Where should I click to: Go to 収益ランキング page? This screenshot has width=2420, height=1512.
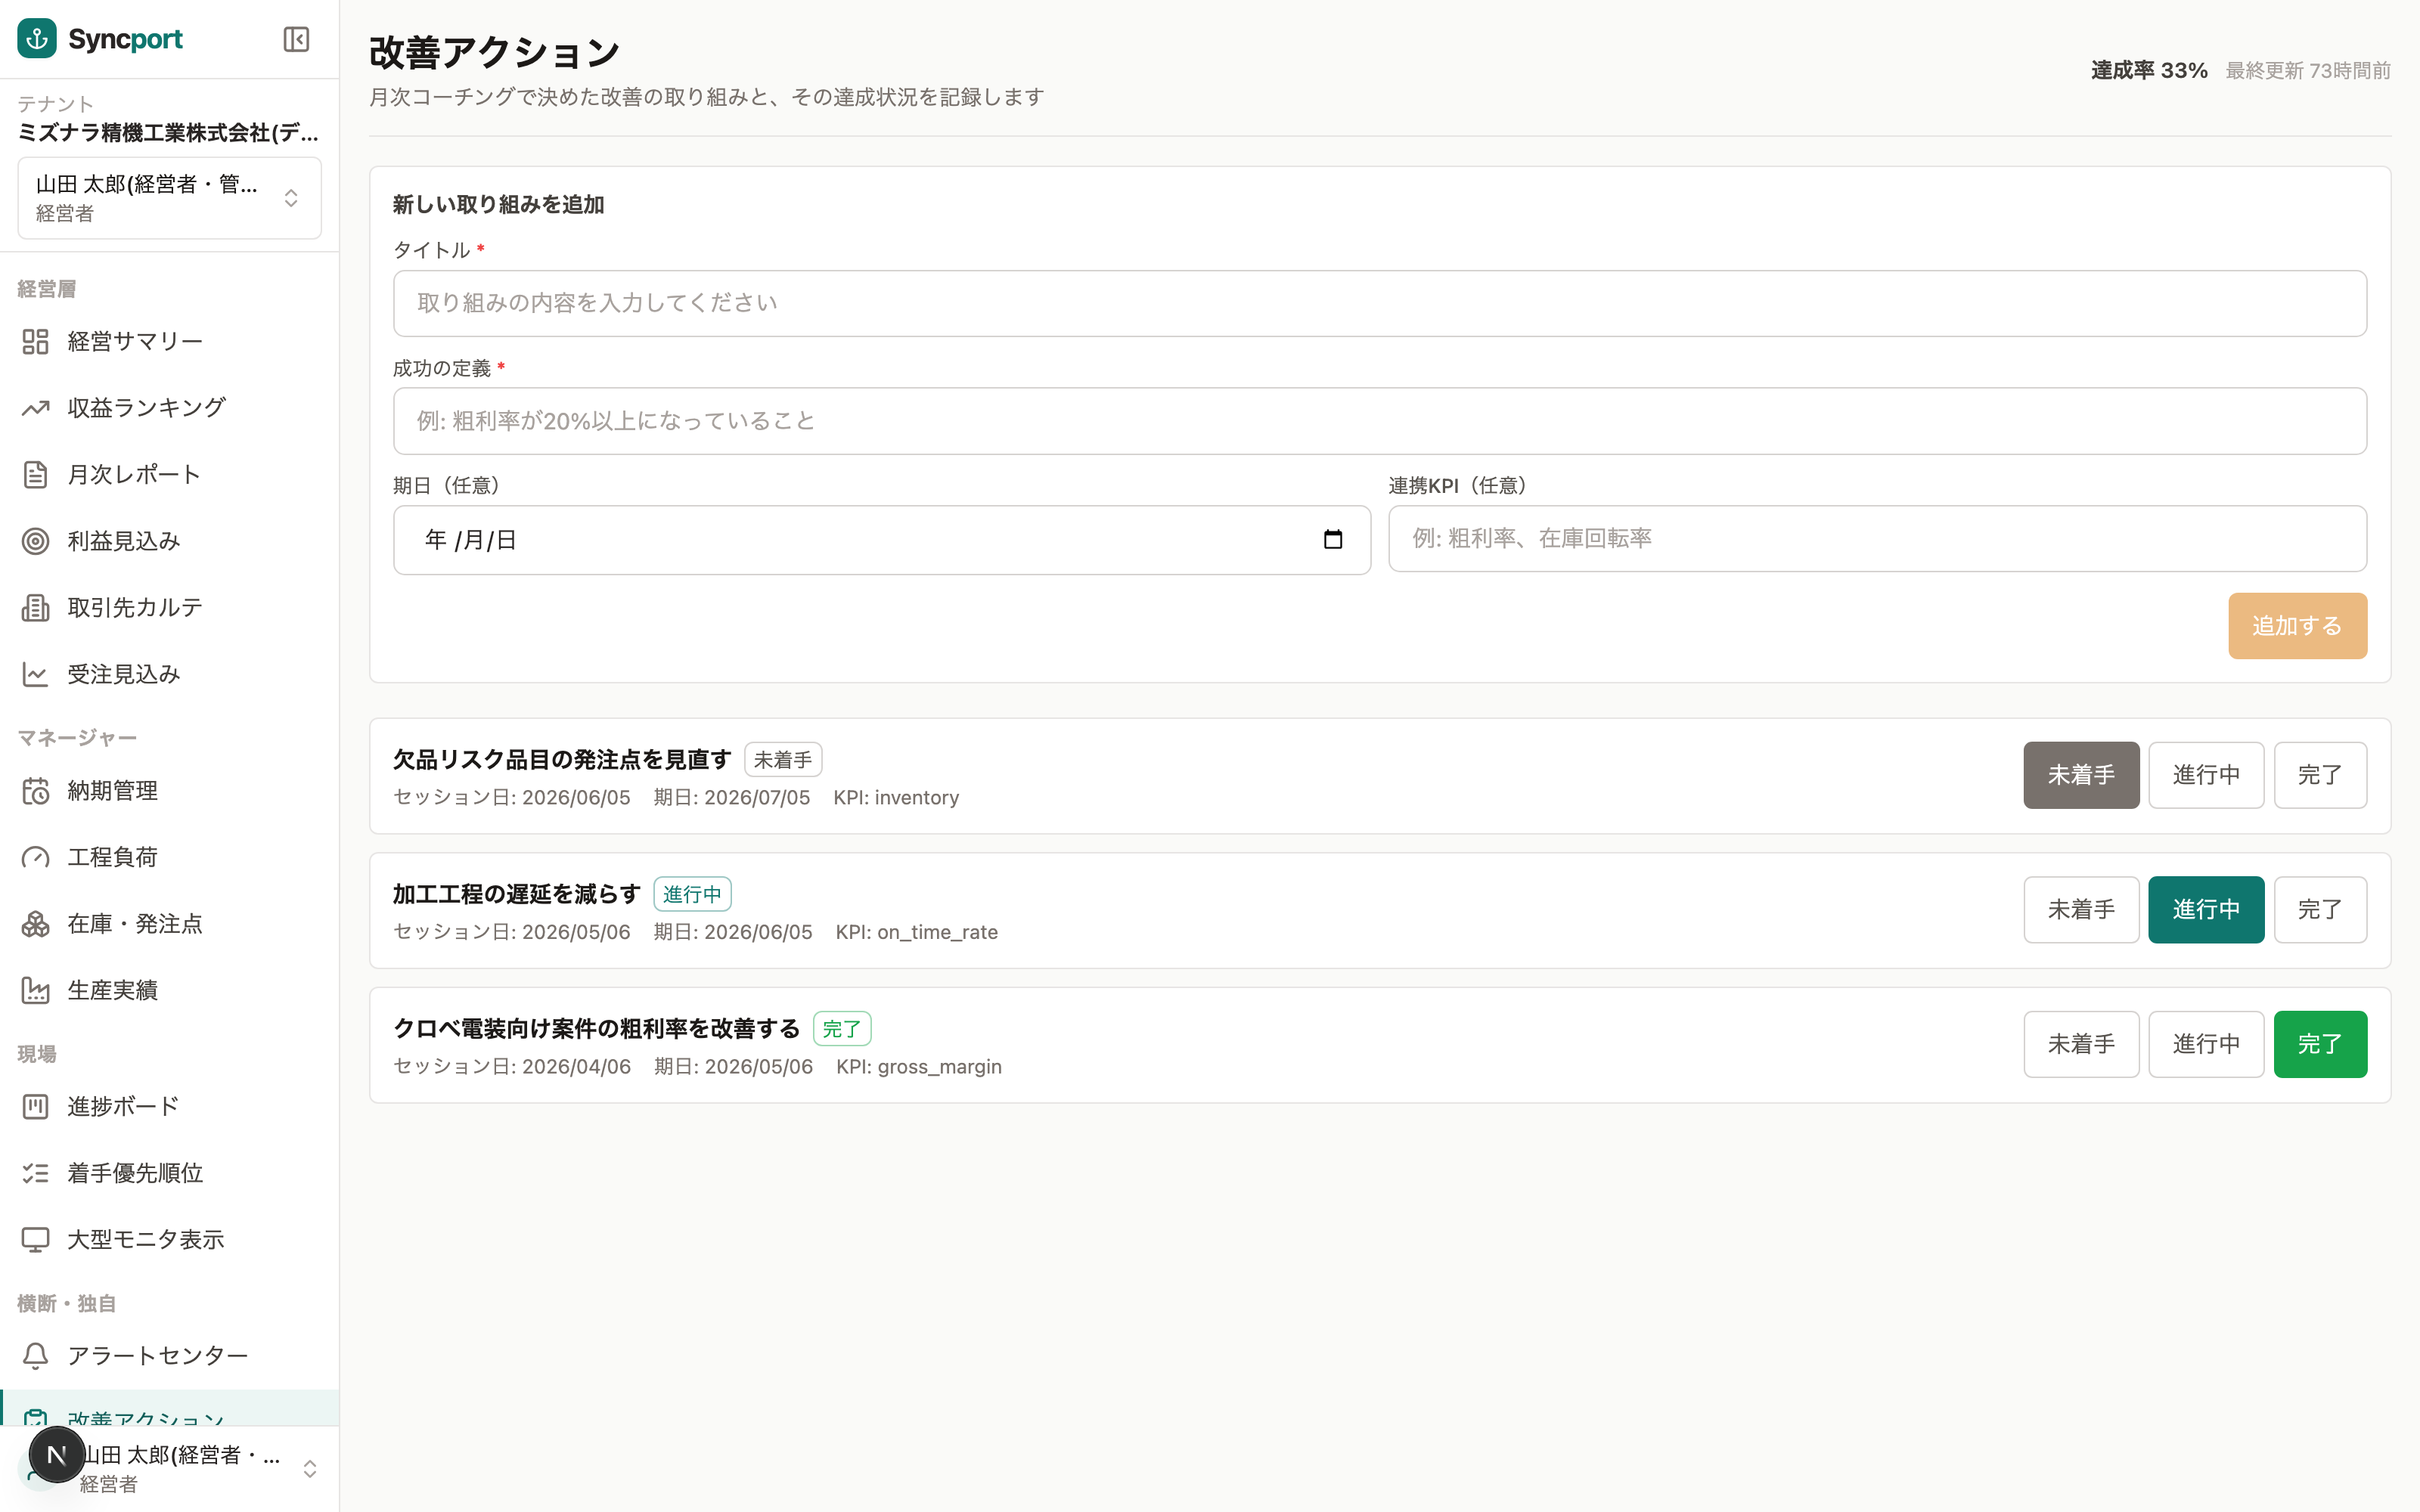(x=169, y=408)
